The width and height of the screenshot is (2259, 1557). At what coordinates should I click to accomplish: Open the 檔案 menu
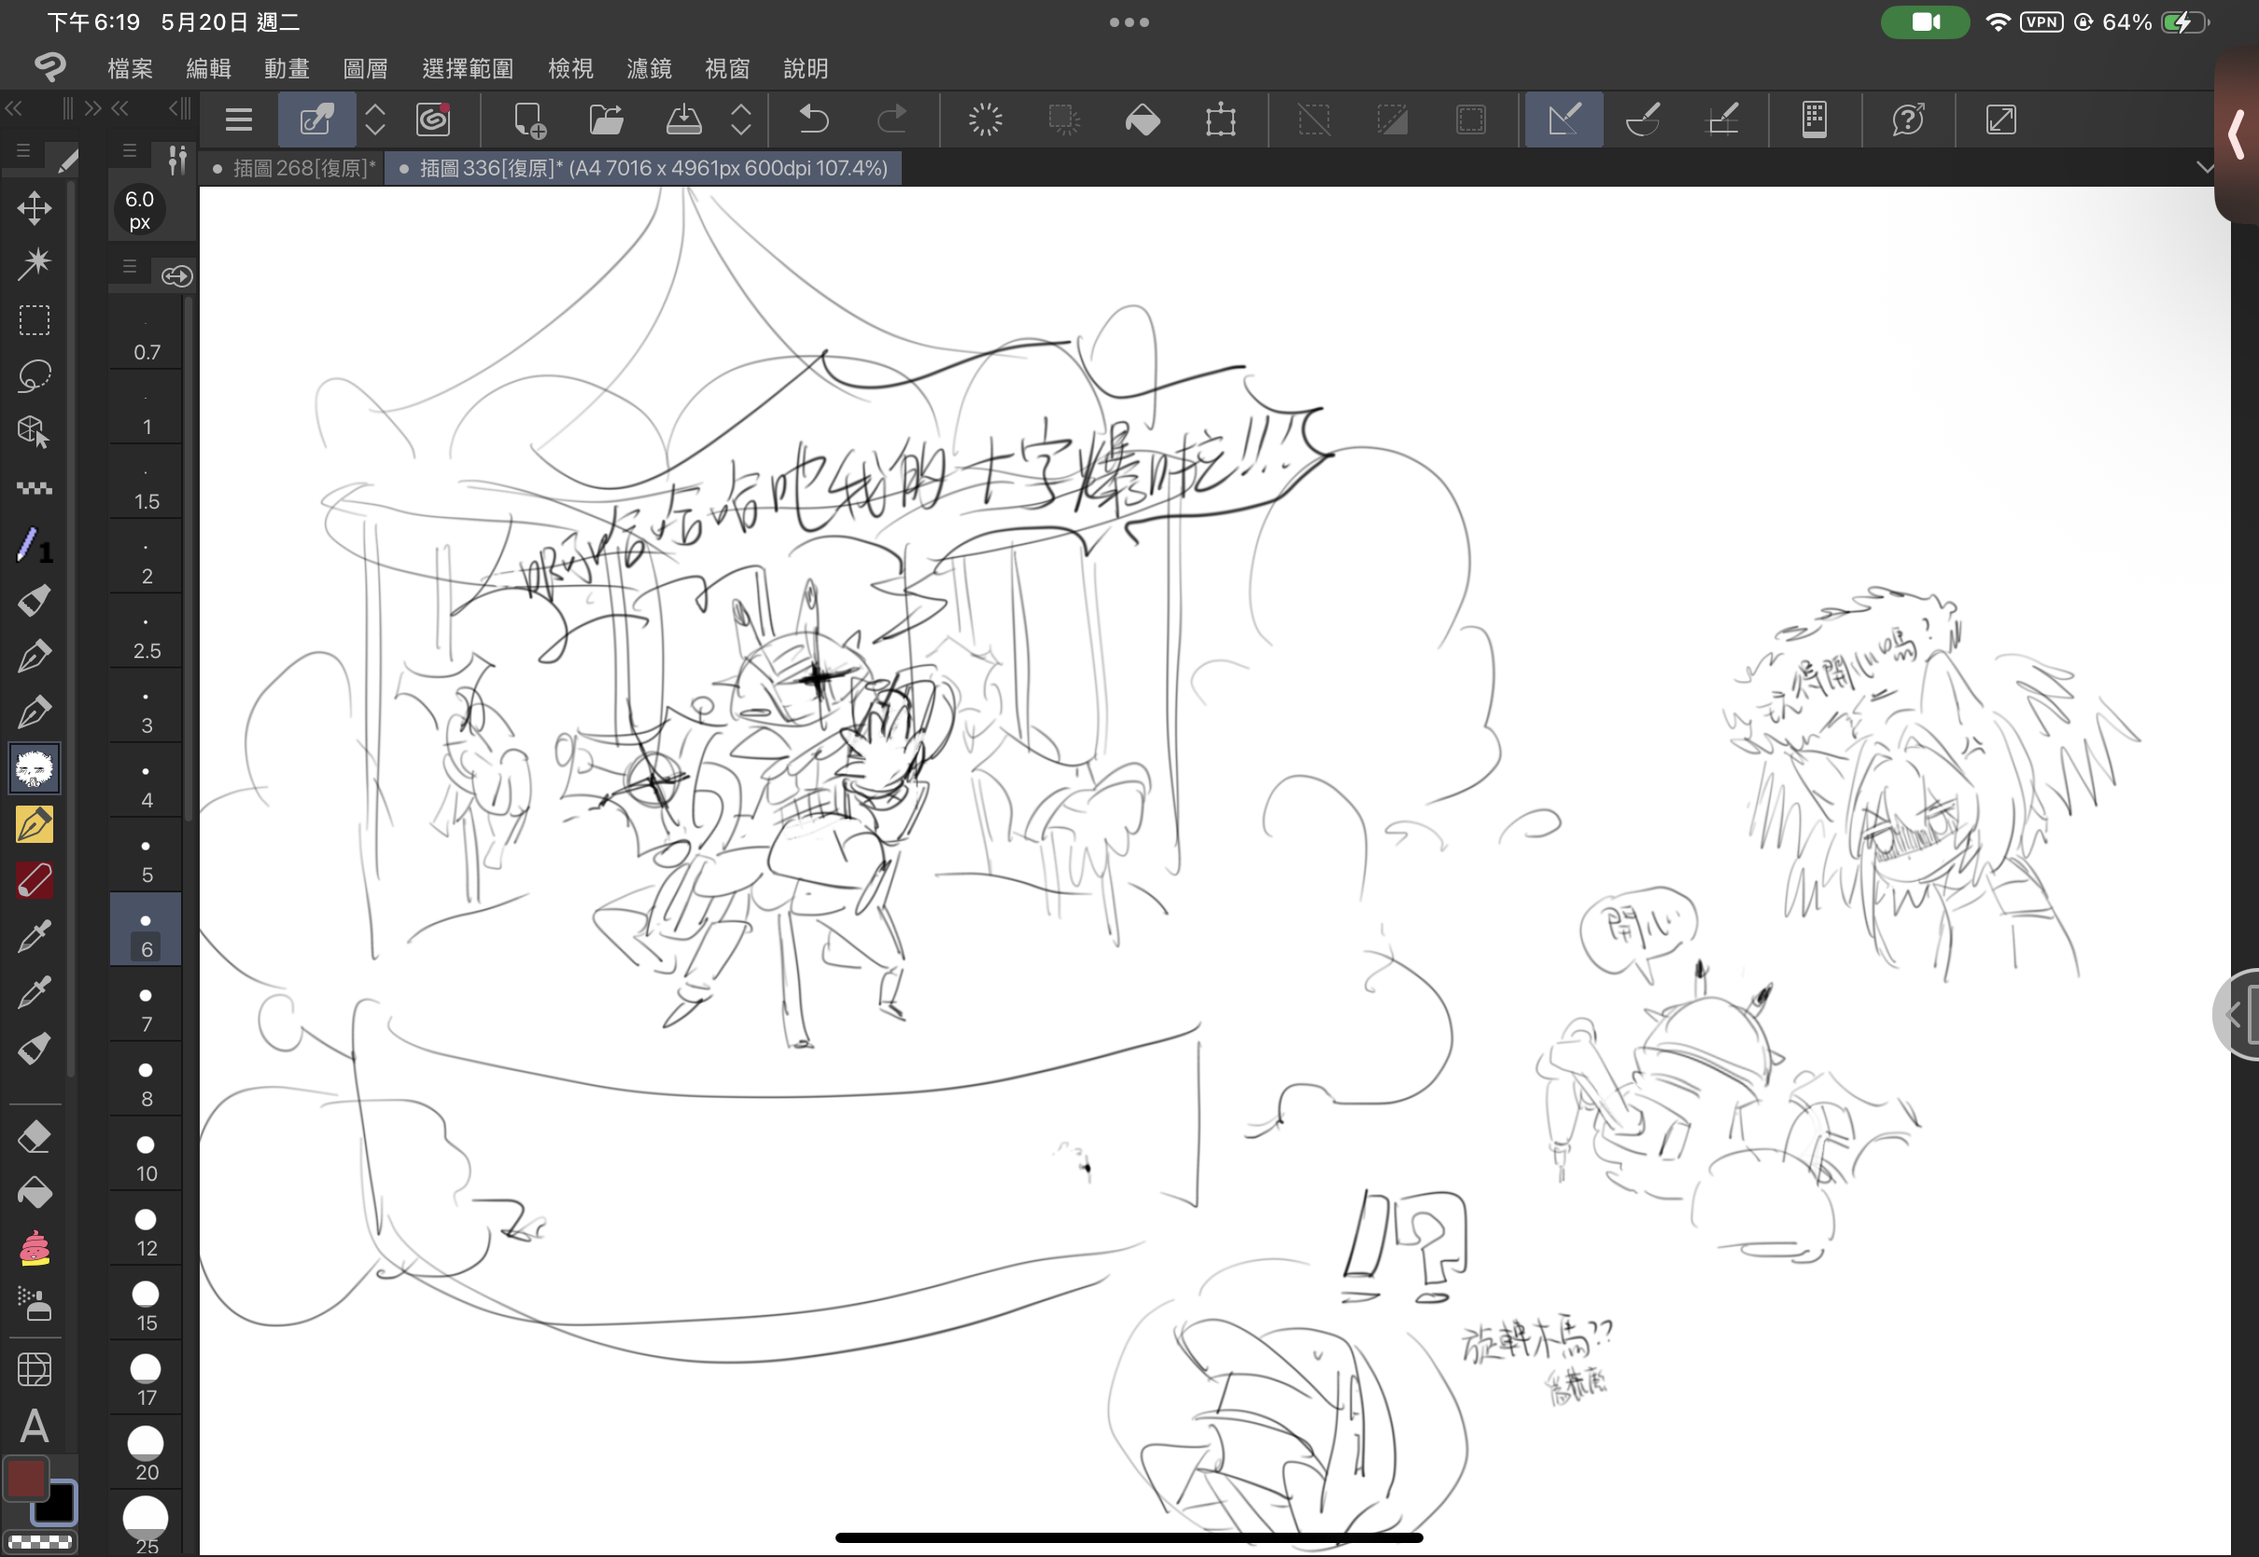pos(130,68)
